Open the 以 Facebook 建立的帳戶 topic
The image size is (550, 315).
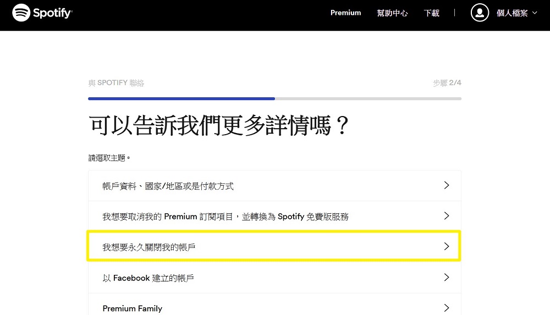coord(274,278)
